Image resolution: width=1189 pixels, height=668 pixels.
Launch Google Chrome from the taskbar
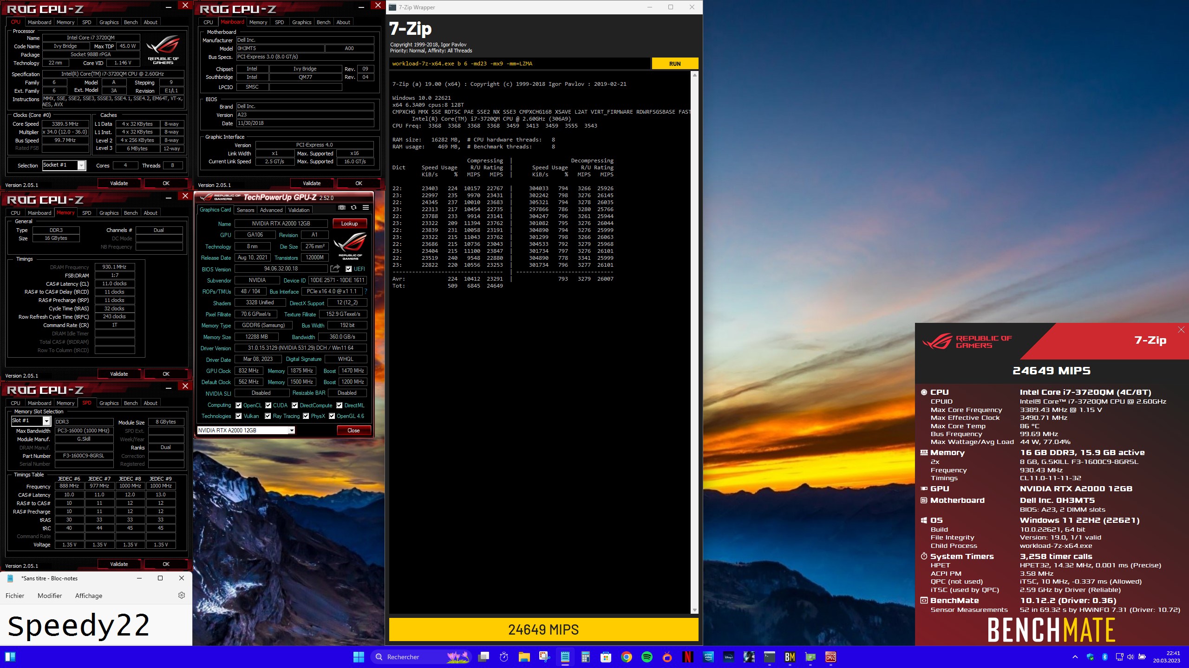[626, 657]
